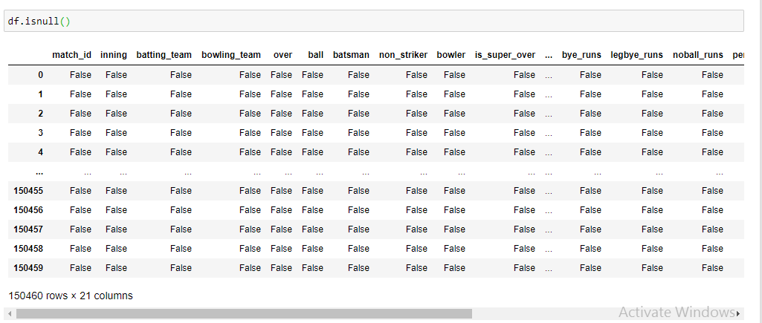Screen dimensions: 762x323
Task: Click row index 1
Action: 40,94
